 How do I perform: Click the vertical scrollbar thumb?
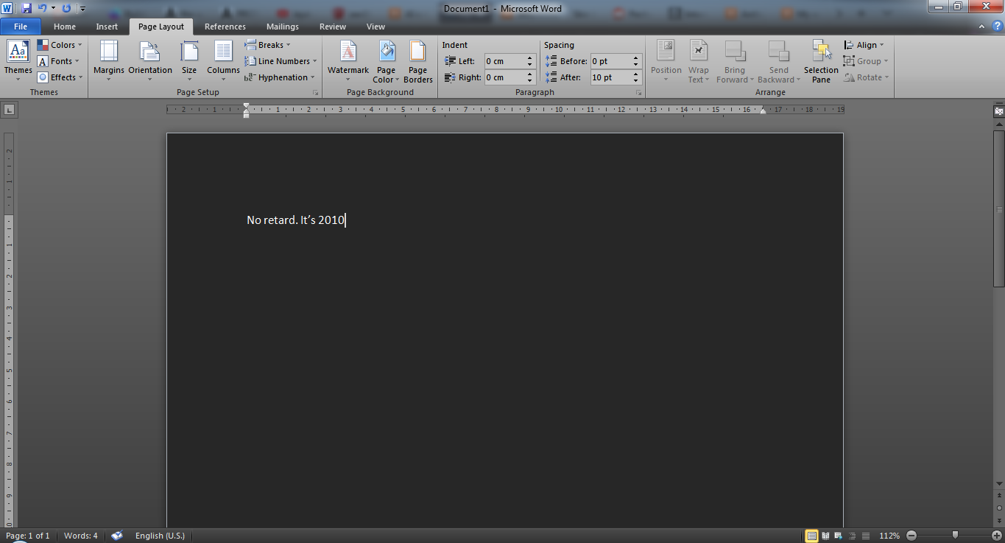pos(998,209)
